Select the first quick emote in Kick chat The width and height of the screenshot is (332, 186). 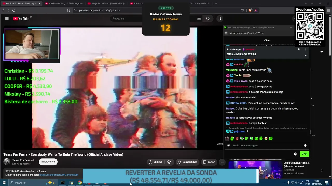point(227,138)
